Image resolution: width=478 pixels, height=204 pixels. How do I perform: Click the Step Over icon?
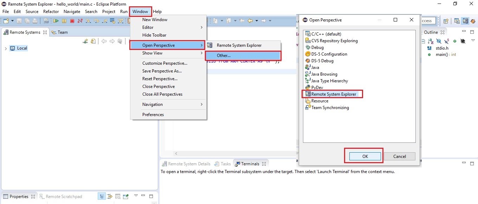96,21
